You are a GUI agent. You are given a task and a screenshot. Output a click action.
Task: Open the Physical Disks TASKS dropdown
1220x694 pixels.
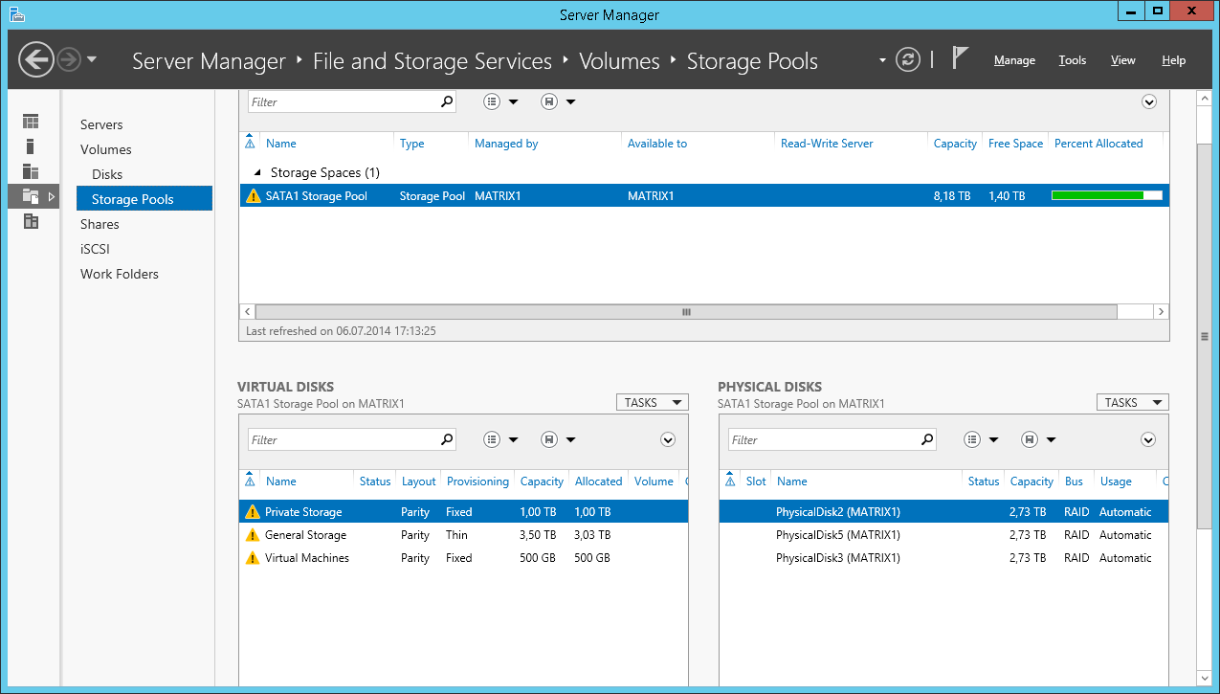tap(1132, 403)
